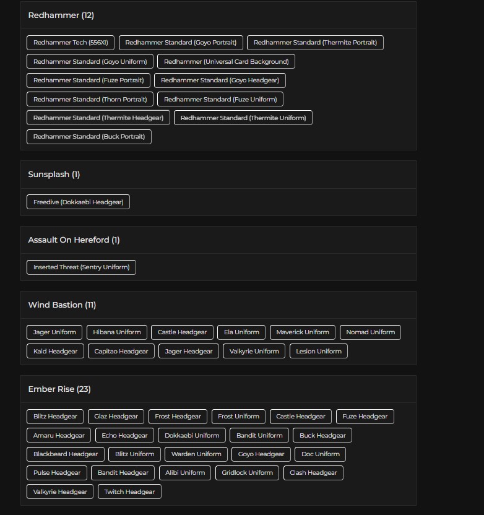
Task: Select Redhammer Standard (Buck Portrait) tag
Action: [89, 137]
